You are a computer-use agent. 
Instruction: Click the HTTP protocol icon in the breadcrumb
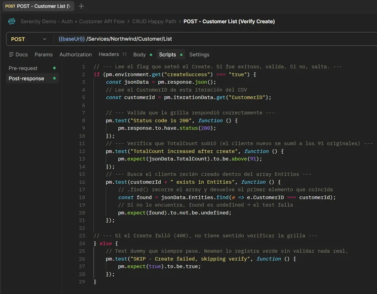12,21
